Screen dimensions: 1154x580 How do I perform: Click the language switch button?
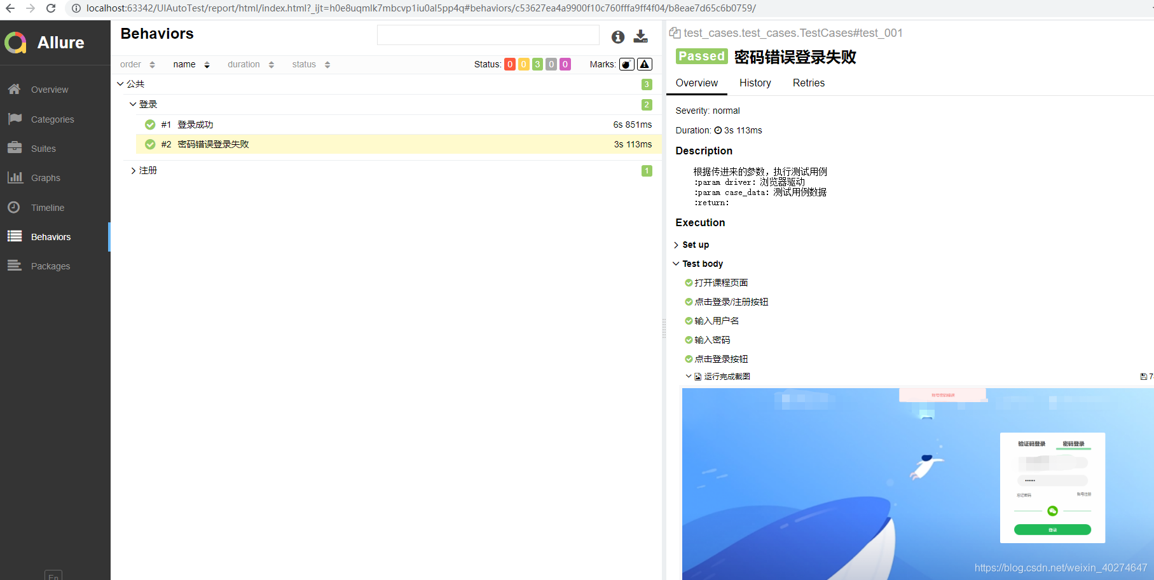pyautogui.click(x=53, y=576)
